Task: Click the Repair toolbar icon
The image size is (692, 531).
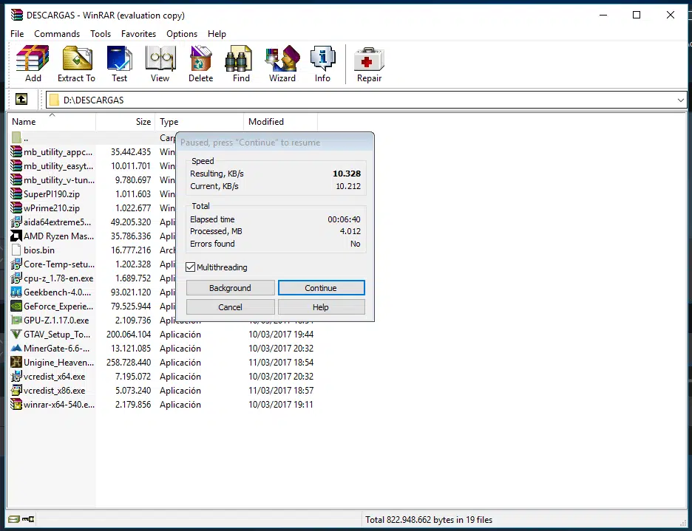Action: [369, 59]
